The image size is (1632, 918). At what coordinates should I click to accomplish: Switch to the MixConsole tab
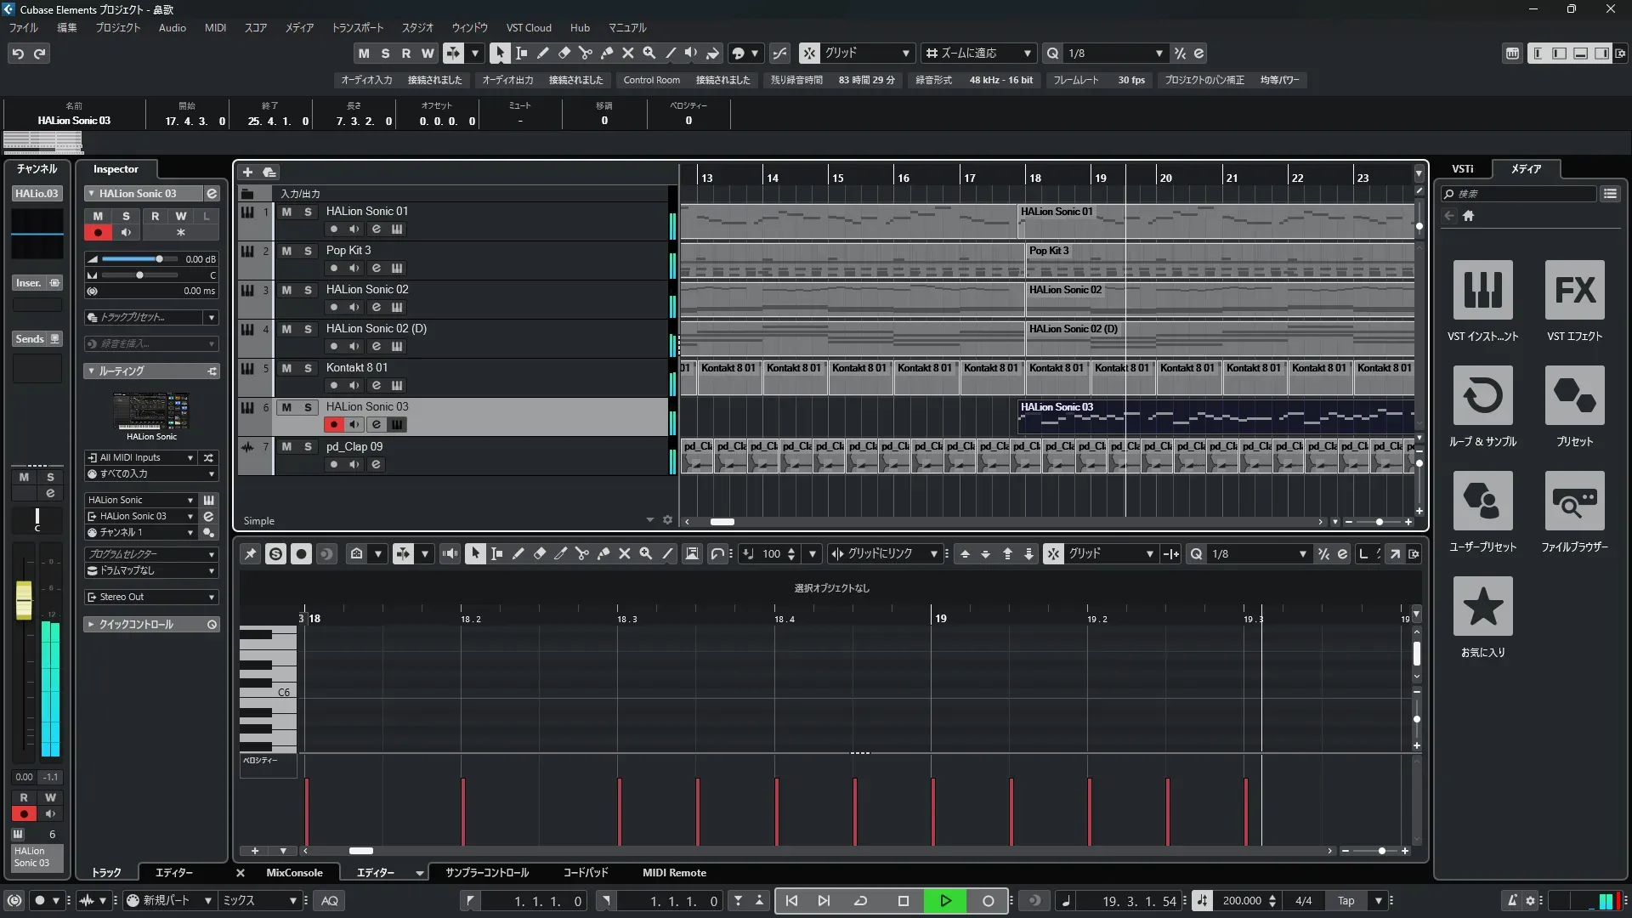(293, 873)
